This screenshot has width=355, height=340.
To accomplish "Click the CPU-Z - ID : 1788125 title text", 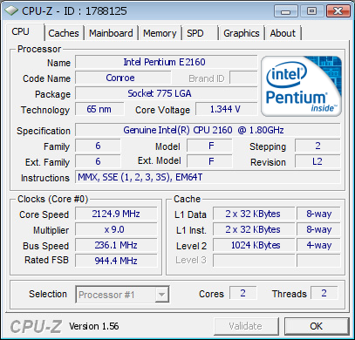I will (74, 11).
